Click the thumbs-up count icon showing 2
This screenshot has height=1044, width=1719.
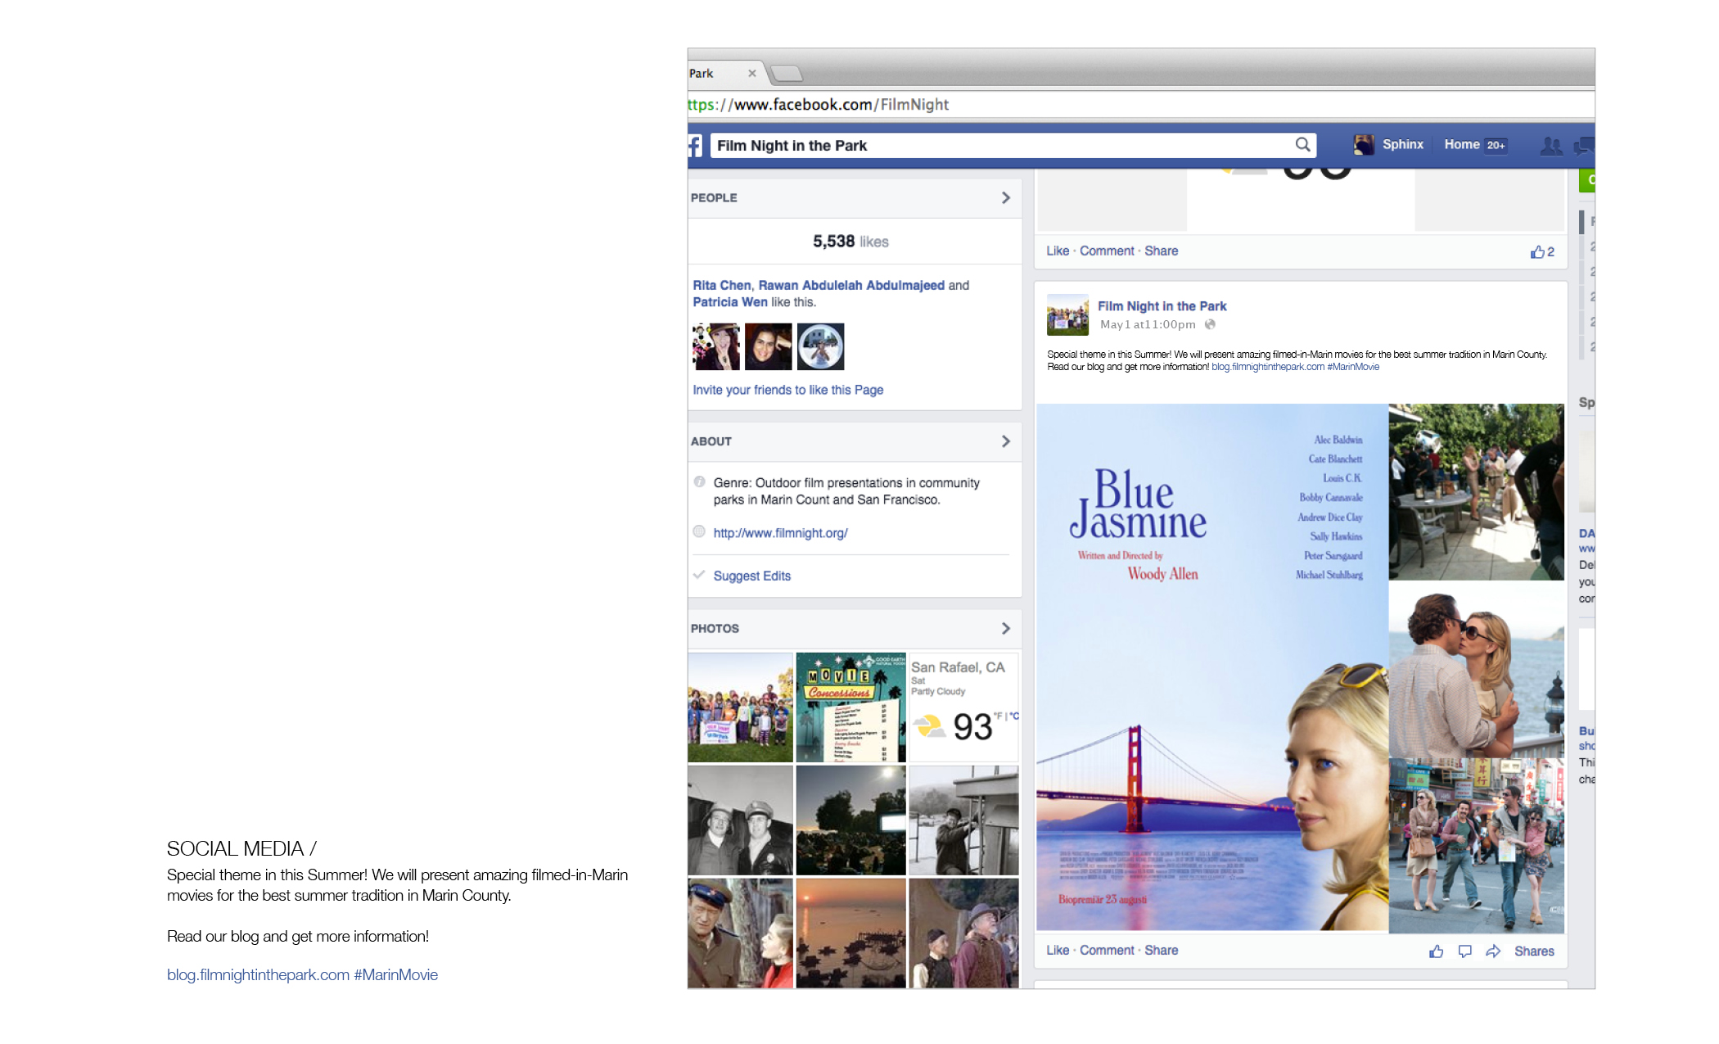[1542, 251]
